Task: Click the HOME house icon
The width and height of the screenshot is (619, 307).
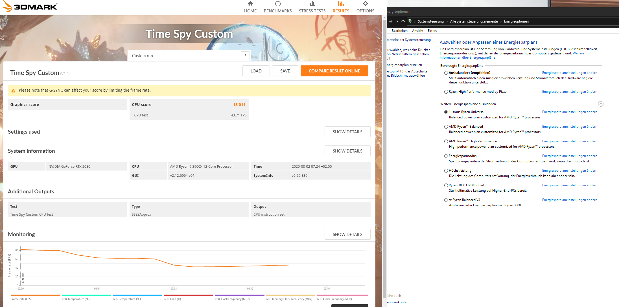Action: pyautogui.click(x=250, y=4)
